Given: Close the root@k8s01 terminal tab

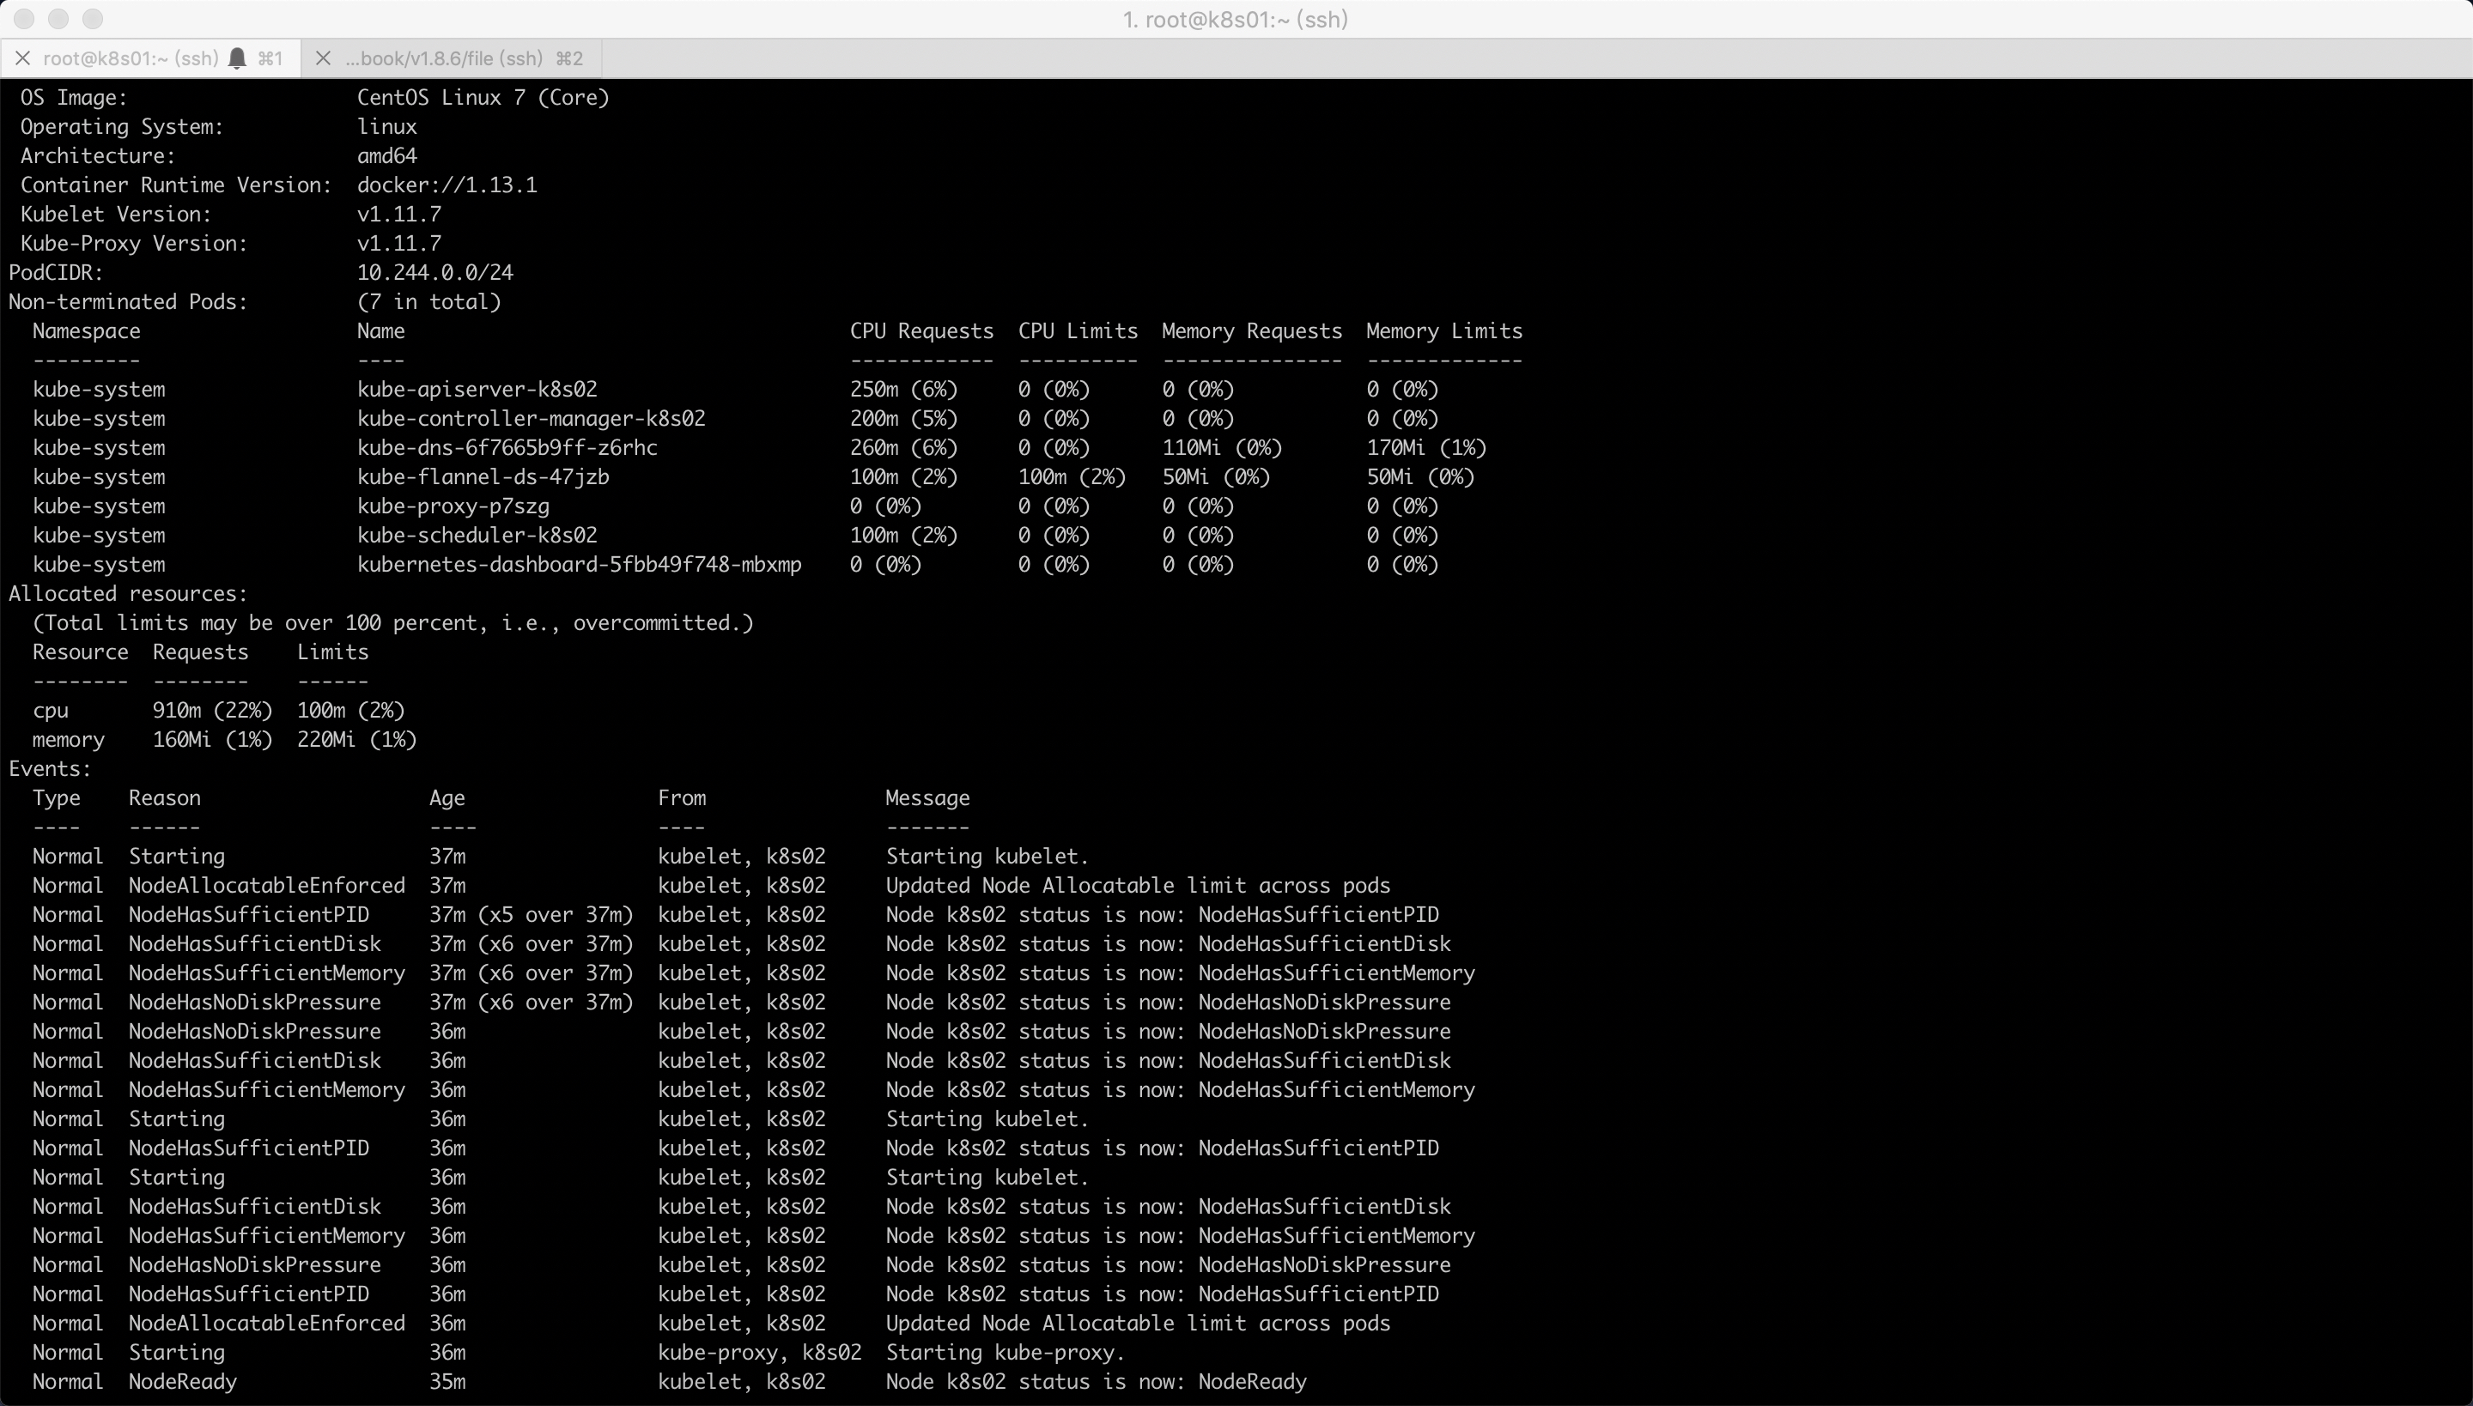Looking at the screenshot, I should point(23,59).
